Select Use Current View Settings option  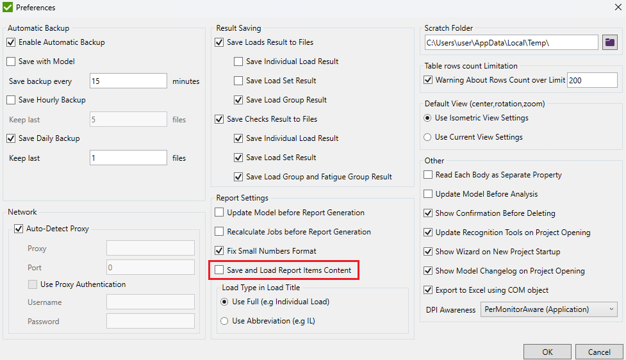click(x=428, y=137)
